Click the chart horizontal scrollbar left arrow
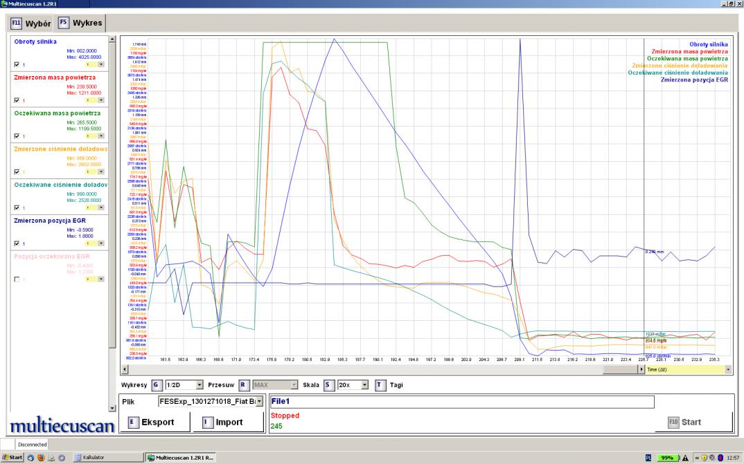The image size is (744, 464). 124,370
